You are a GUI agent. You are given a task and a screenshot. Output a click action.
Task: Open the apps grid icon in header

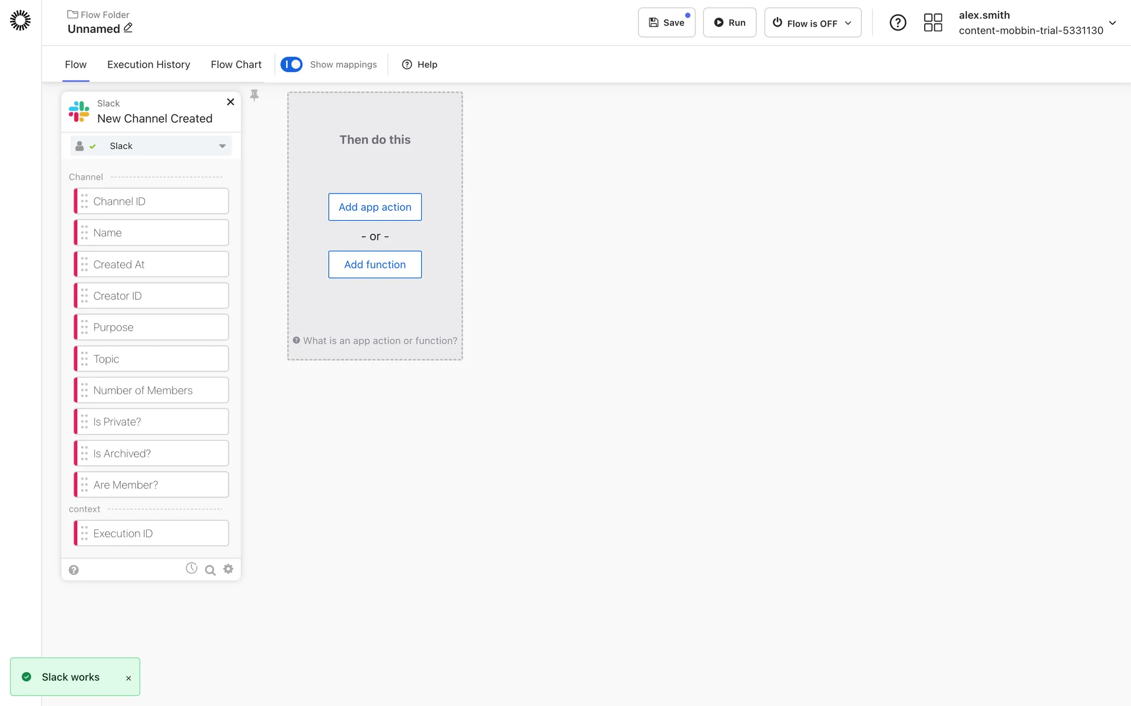point(932,22)
